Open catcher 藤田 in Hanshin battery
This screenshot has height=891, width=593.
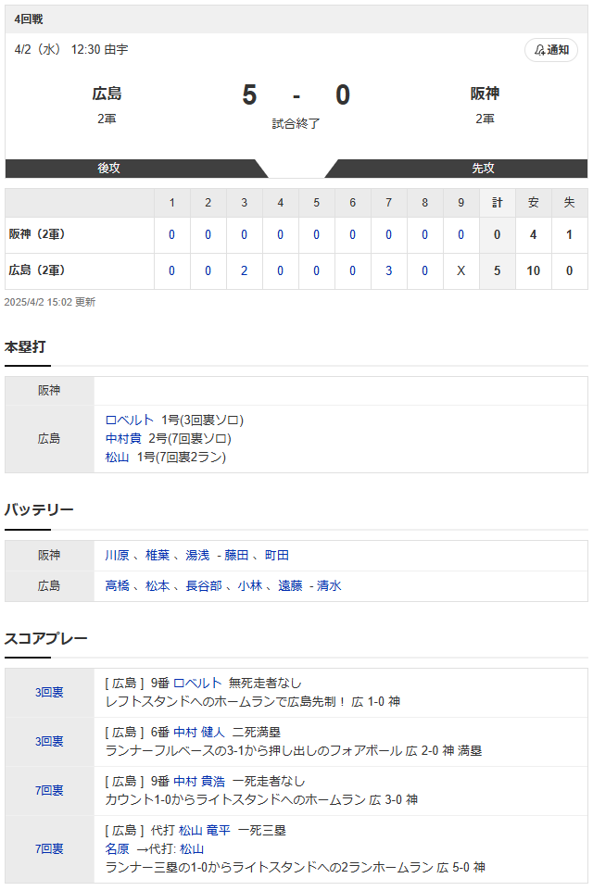point(236,555)
